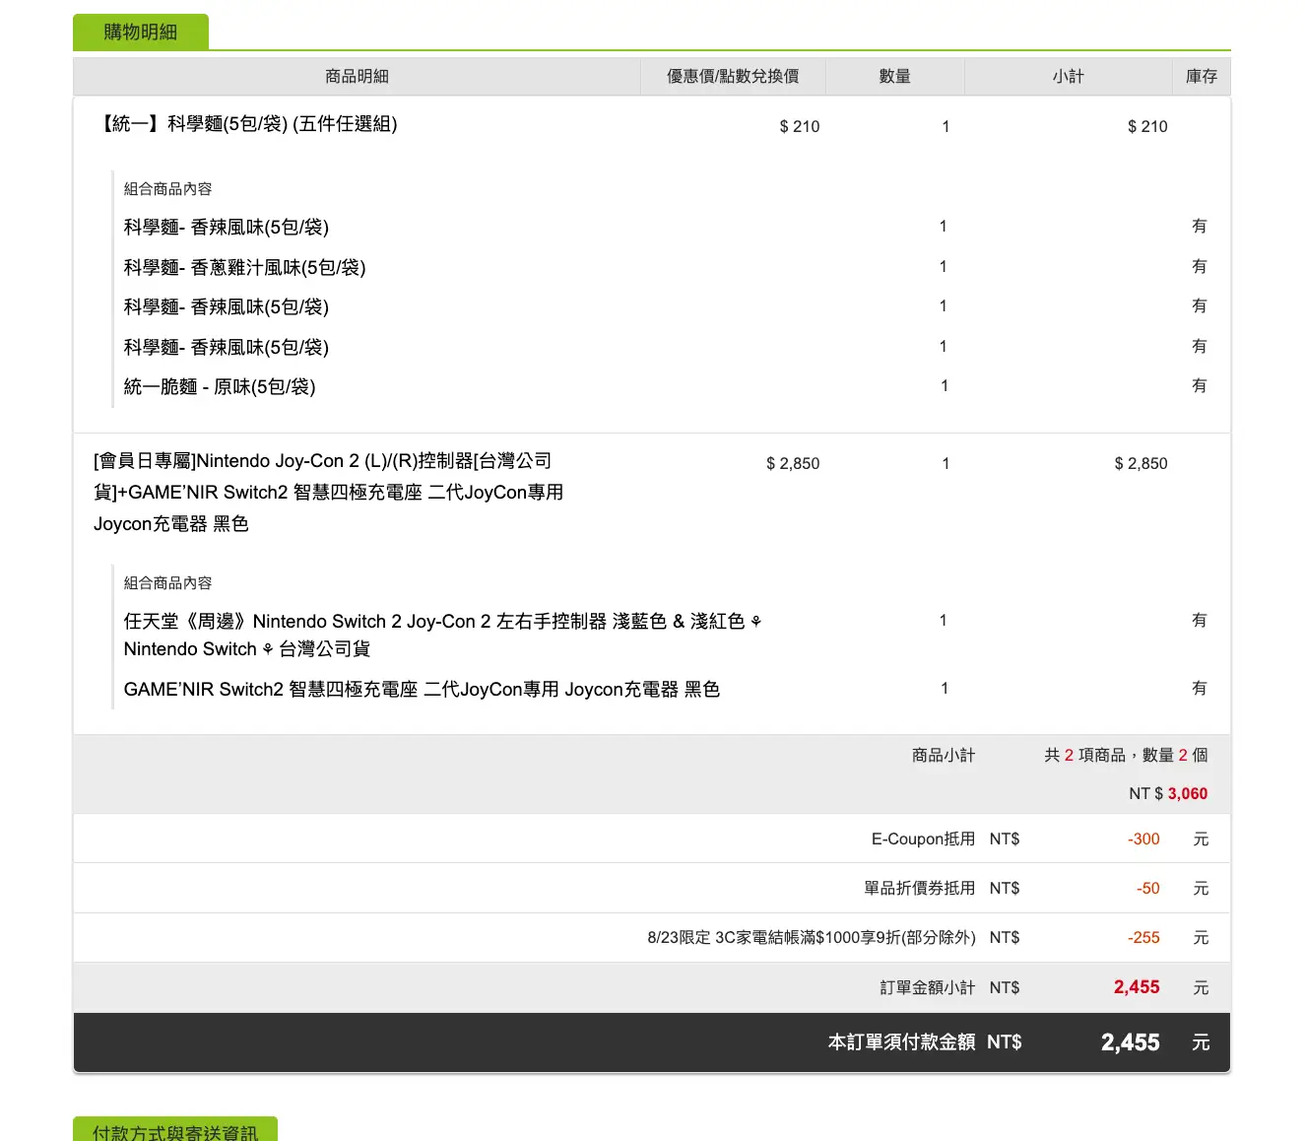Click quantity 1 of 統一脆麵 原味 row
The height and width of the screenshot is (1141, 1305).
(x=944, y=386)
